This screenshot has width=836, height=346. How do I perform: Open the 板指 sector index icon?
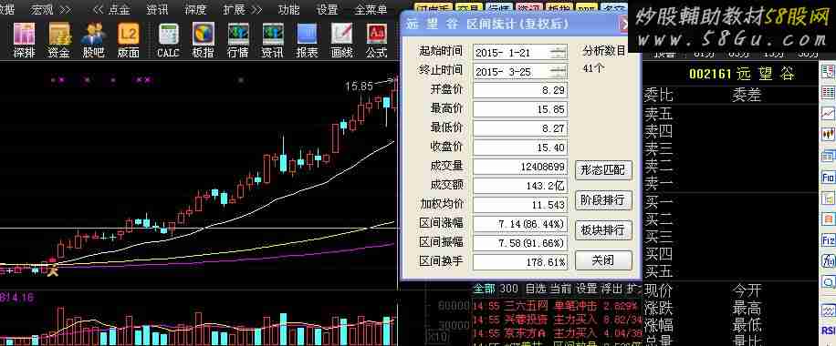point(204,40)
